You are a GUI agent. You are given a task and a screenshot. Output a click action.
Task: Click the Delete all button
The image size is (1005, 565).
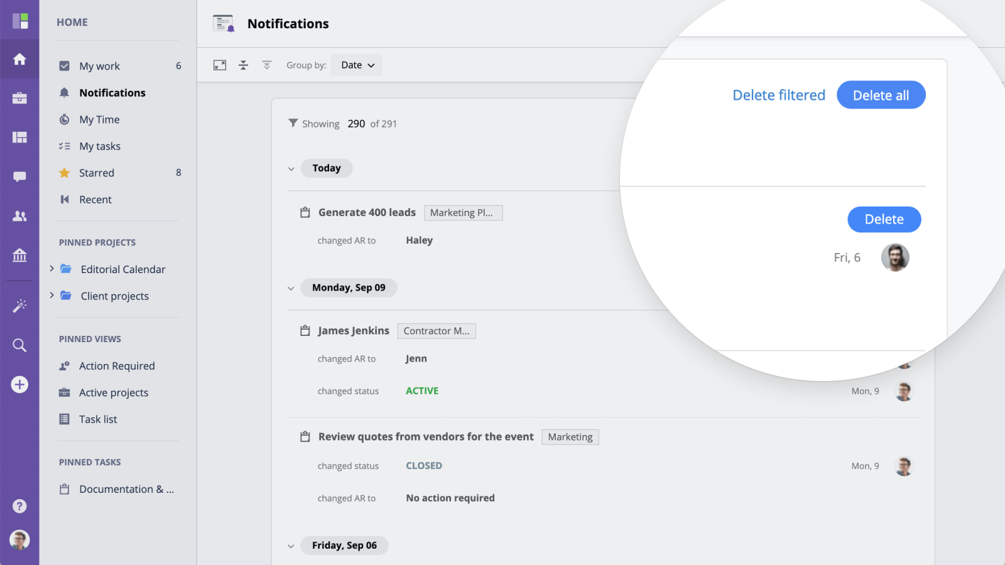pos(881,95)
